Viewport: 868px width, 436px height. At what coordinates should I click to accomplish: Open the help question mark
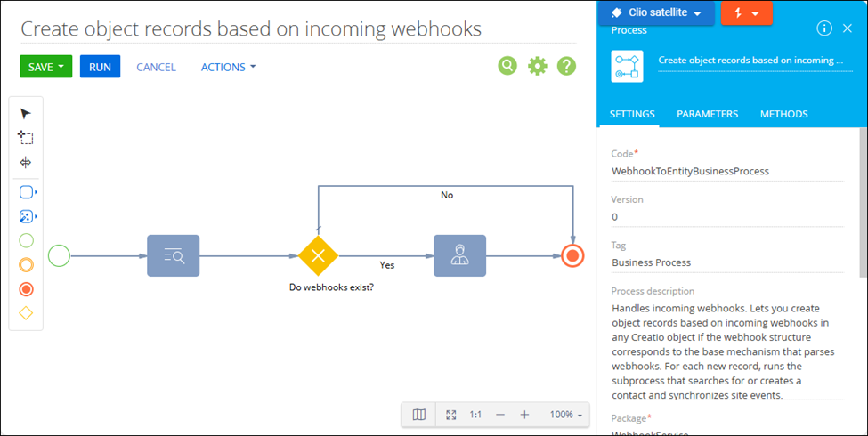566,66
